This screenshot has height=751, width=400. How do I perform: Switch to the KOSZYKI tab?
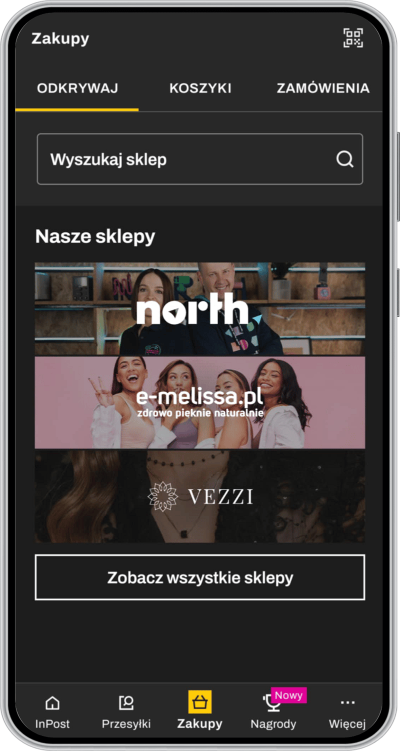[x=200, y=88]
